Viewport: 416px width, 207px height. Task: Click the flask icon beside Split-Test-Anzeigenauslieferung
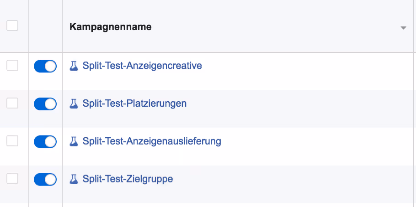pos(74,142)
